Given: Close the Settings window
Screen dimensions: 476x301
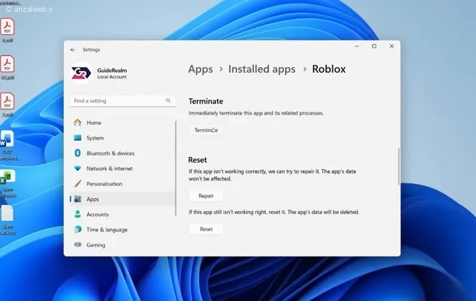Looking at the screenshot, I should (392, 46).
